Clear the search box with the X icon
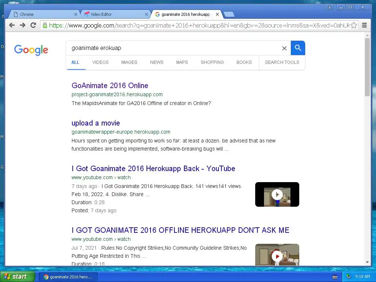376x282 pixels. click(285, 48)
